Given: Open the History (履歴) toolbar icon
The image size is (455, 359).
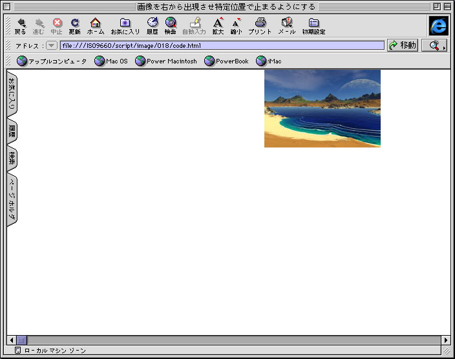Looking at the screenshot, I should point(153,26).
